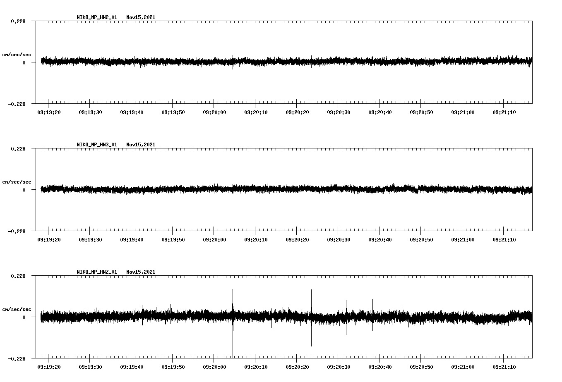Click the cm/sec/sec unit label on HN2 plot
This screenshot has height=382, width=562.
coord(17,55)
